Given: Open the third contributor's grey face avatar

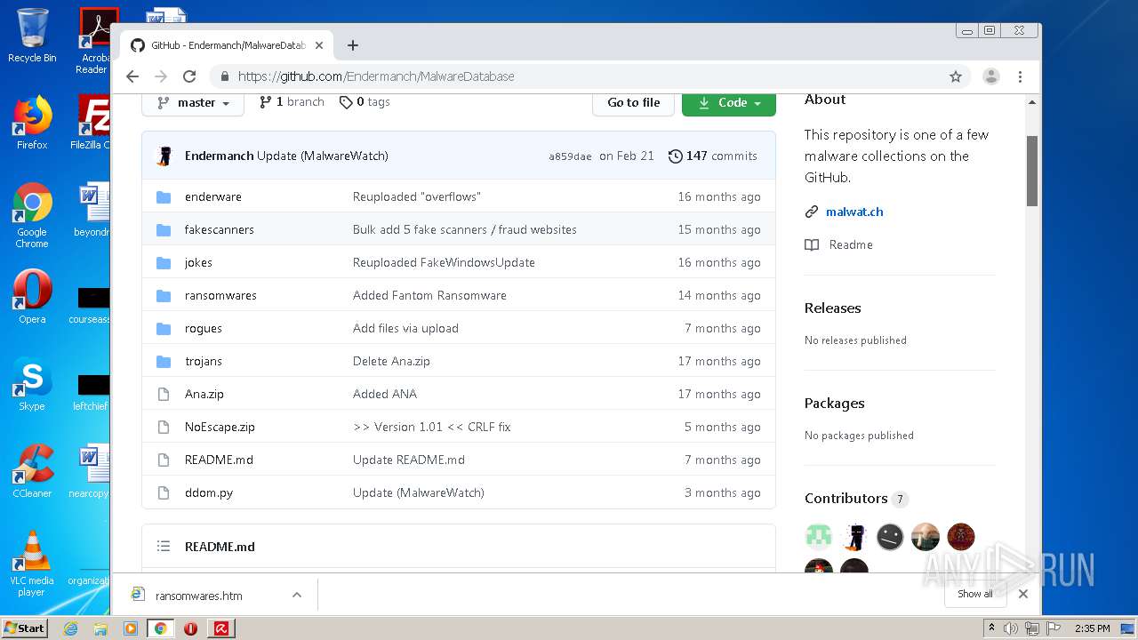Looking at the screenshot, I should pos(890,536).
